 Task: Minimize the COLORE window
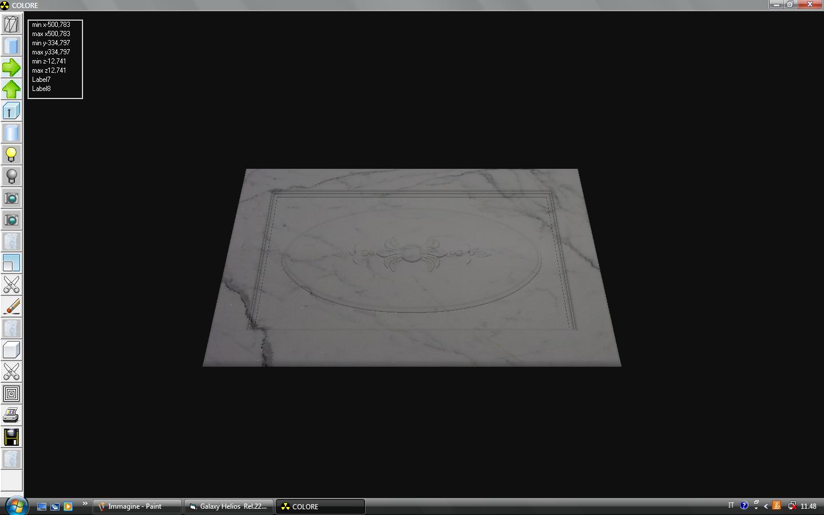tap(777, 5)
